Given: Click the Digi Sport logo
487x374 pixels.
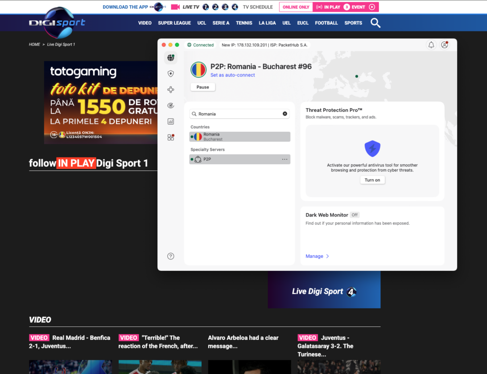Looking at the screenshot, I should click(57, 22).
